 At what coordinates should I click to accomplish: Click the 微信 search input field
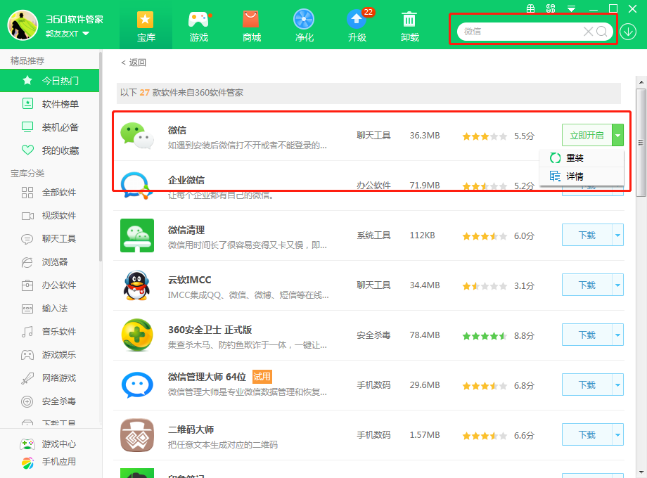pos(520,32)
